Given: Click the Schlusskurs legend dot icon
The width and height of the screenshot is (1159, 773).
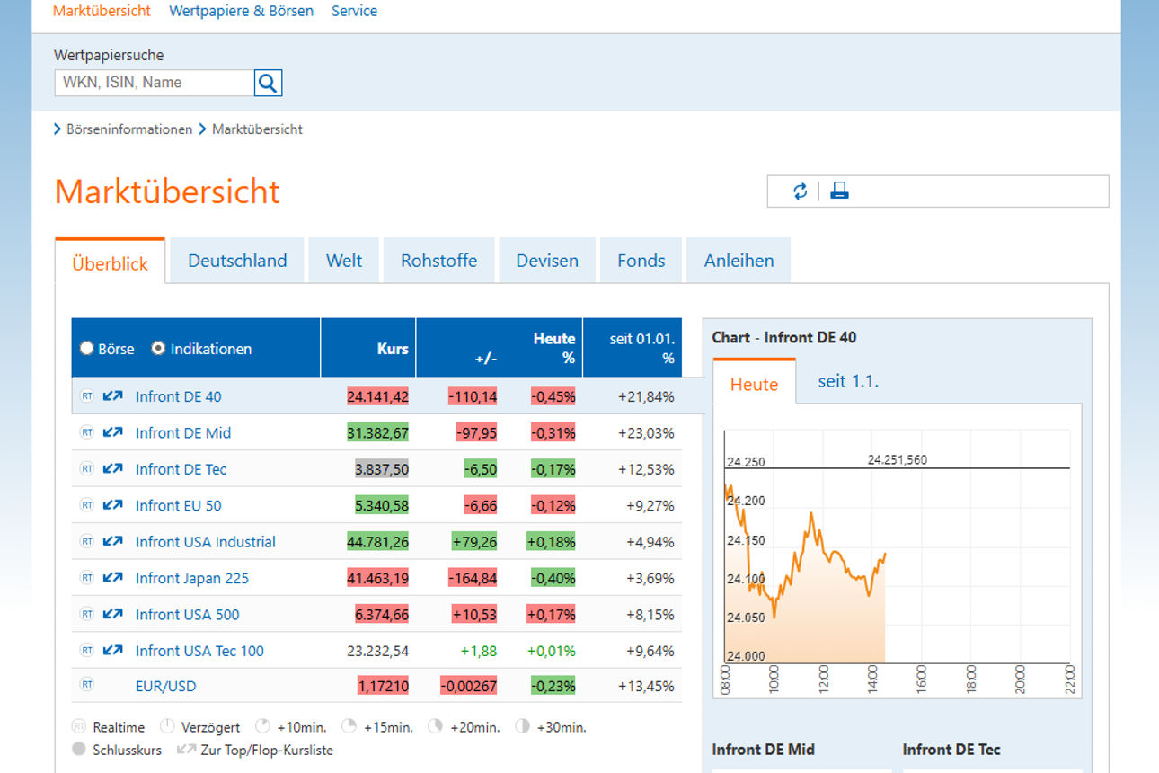Looking at the screenshot, I should pyautogui.click(x=79, y=749).
